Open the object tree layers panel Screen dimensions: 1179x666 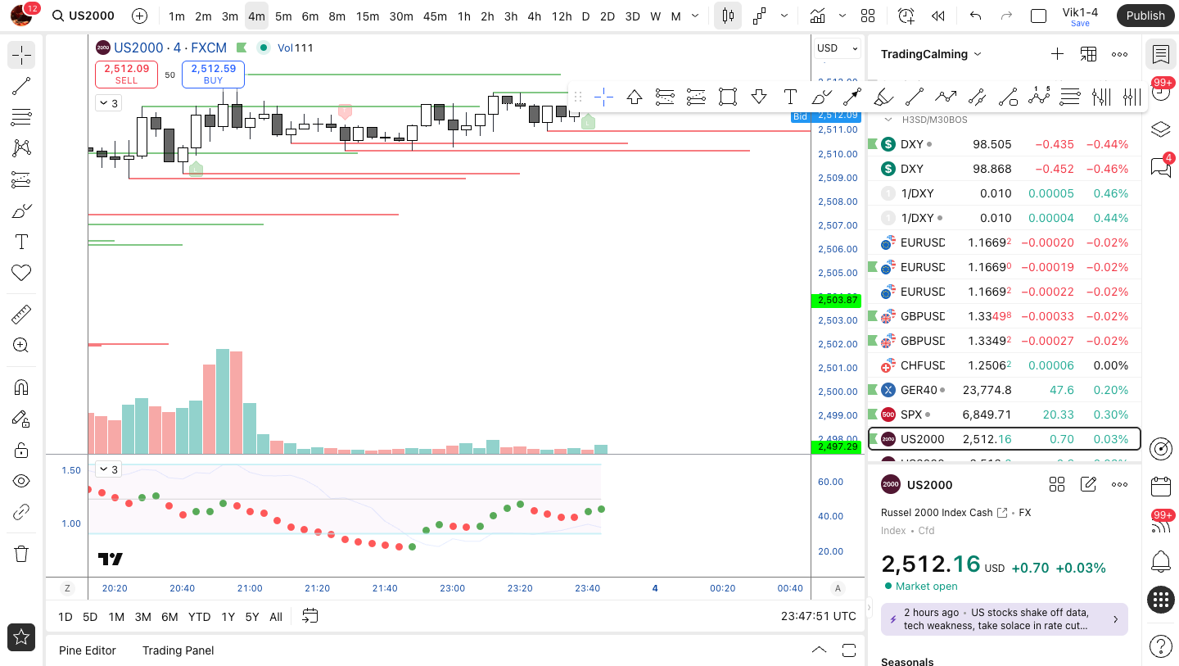pos(1160,129)
